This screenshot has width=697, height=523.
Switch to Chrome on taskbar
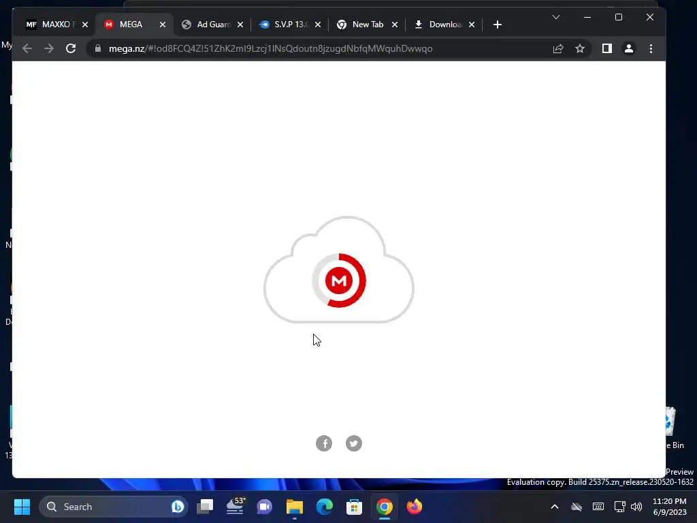[x=385, y=507]
